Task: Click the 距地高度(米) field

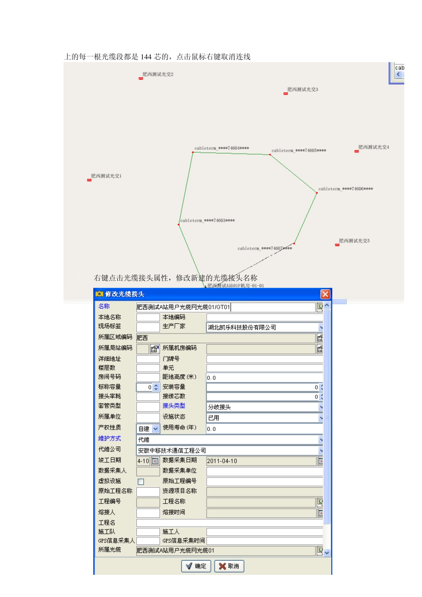Action: click(x=265, y=378)
